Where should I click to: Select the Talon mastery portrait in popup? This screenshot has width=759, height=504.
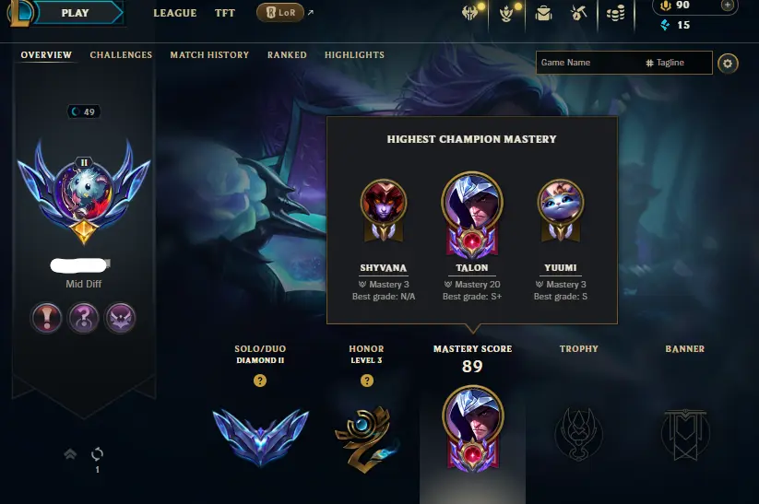[x=472, y=215]
